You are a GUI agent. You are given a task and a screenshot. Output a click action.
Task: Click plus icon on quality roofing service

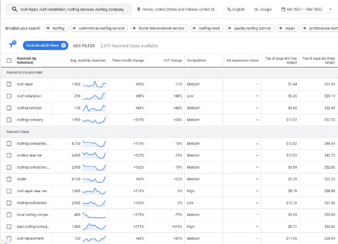[x=229, y=28]
